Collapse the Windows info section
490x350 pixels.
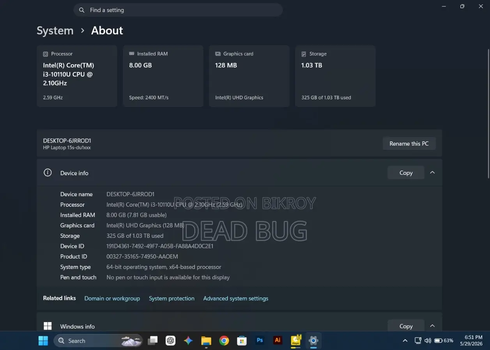coord(432,325)
